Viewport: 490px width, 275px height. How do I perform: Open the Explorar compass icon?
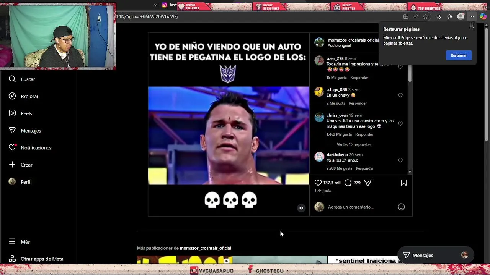point(12,96)
